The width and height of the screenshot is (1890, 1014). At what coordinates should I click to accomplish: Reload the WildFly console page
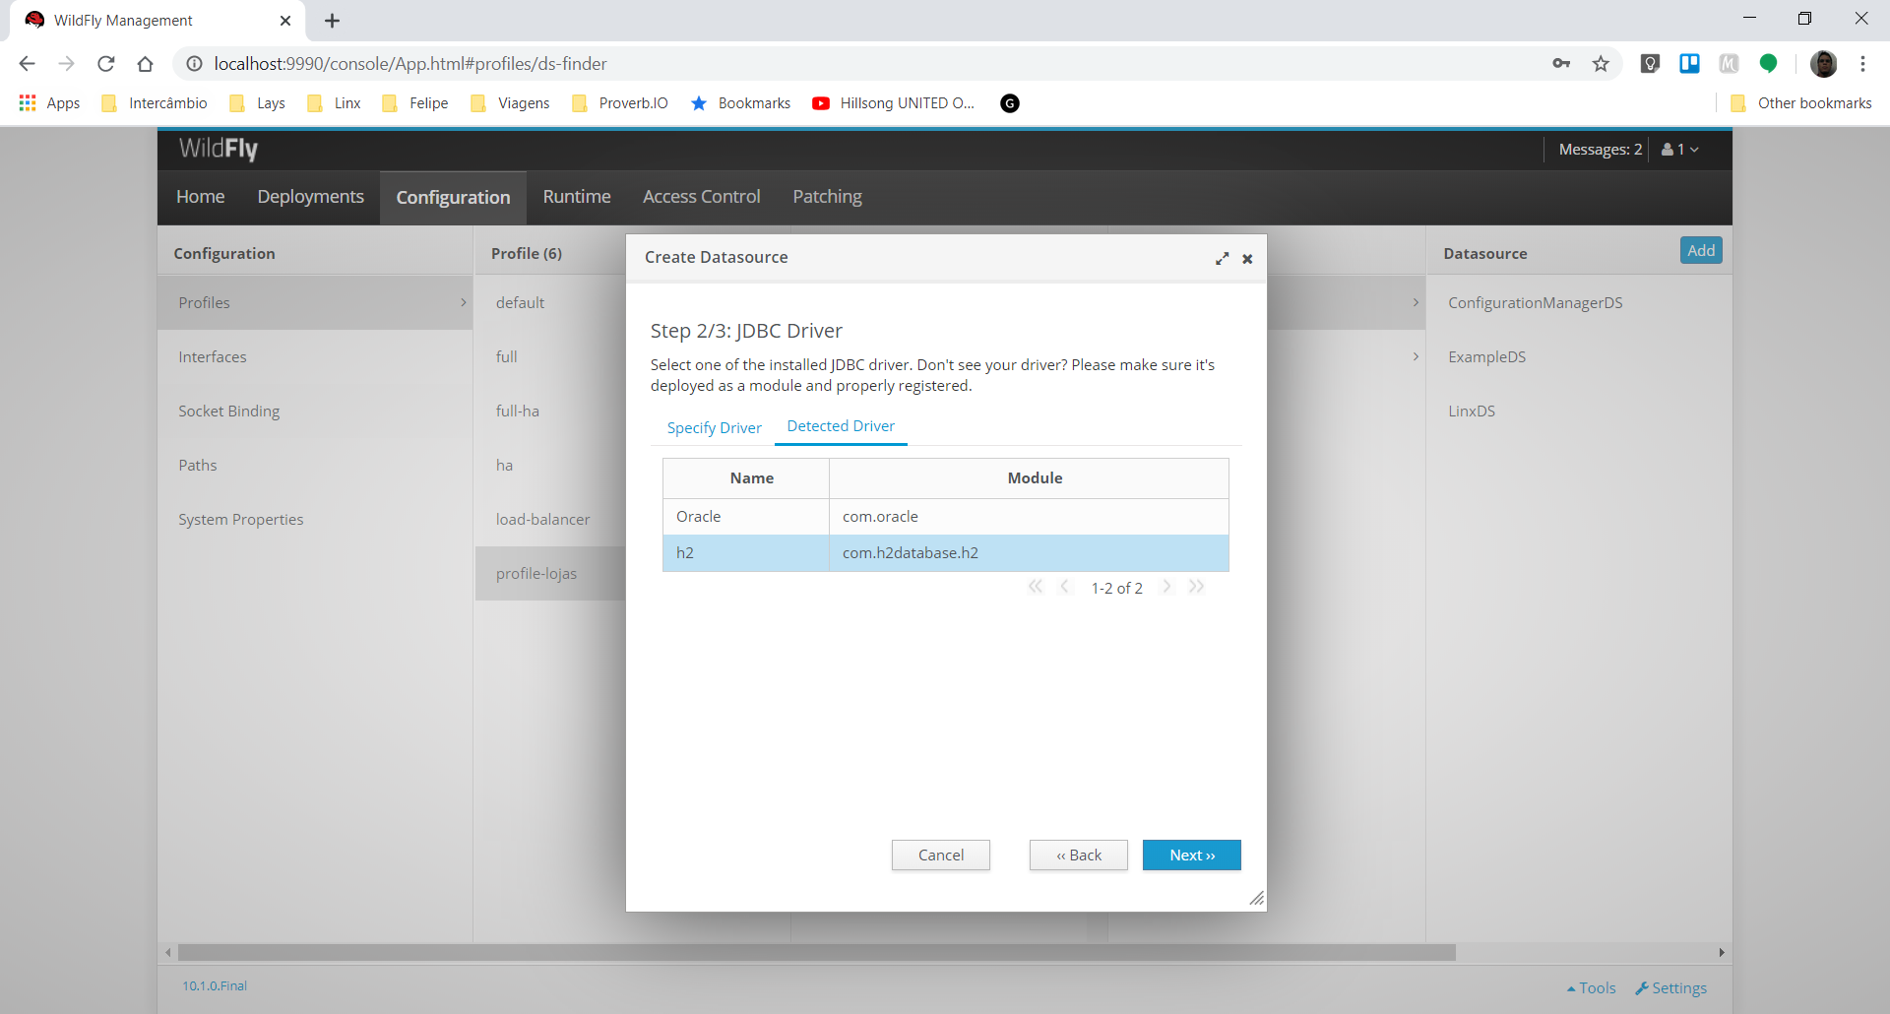pos(106,64)
